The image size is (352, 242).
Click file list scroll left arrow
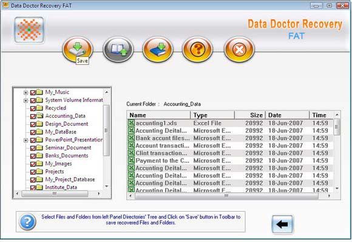click(130, 196)
